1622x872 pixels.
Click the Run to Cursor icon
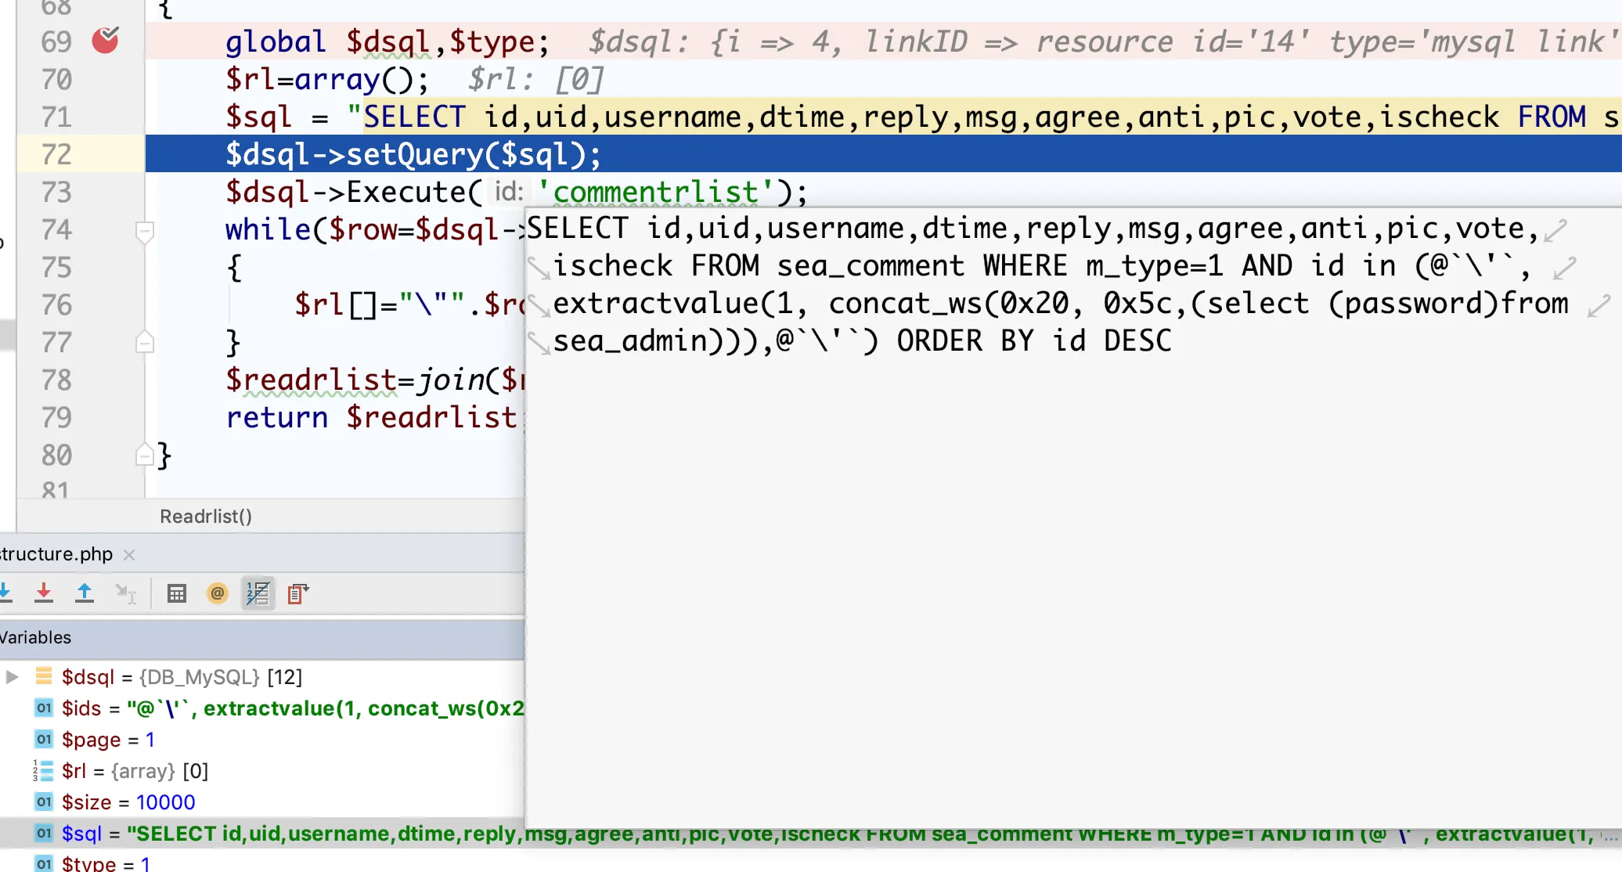click(125, 593)
